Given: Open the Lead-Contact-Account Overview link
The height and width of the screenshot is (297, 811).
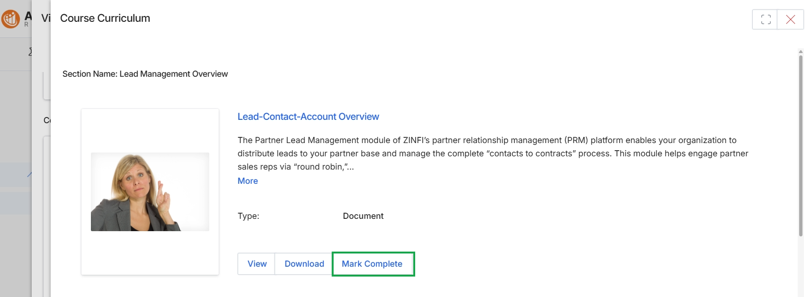Looking at the screenshot, I should click(x=308, y=117).
